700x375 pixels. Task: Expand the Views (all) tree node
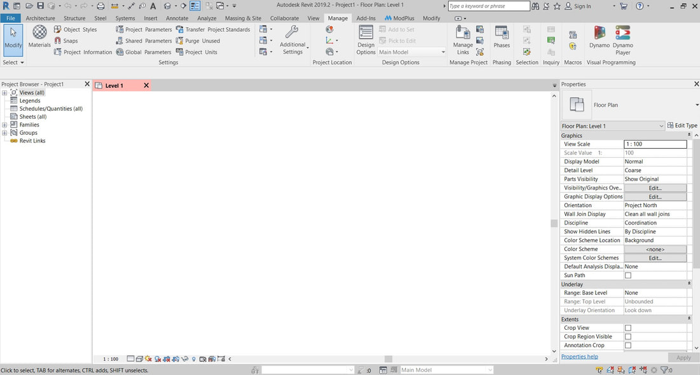[x=4, y=93]
